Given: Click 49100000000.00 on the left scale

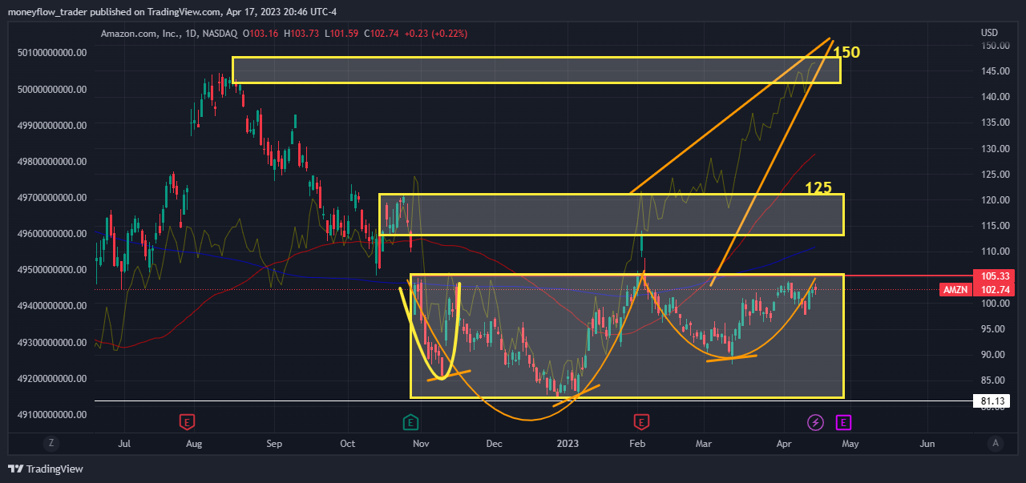Looking at the screenshot, I should point(51,415).
